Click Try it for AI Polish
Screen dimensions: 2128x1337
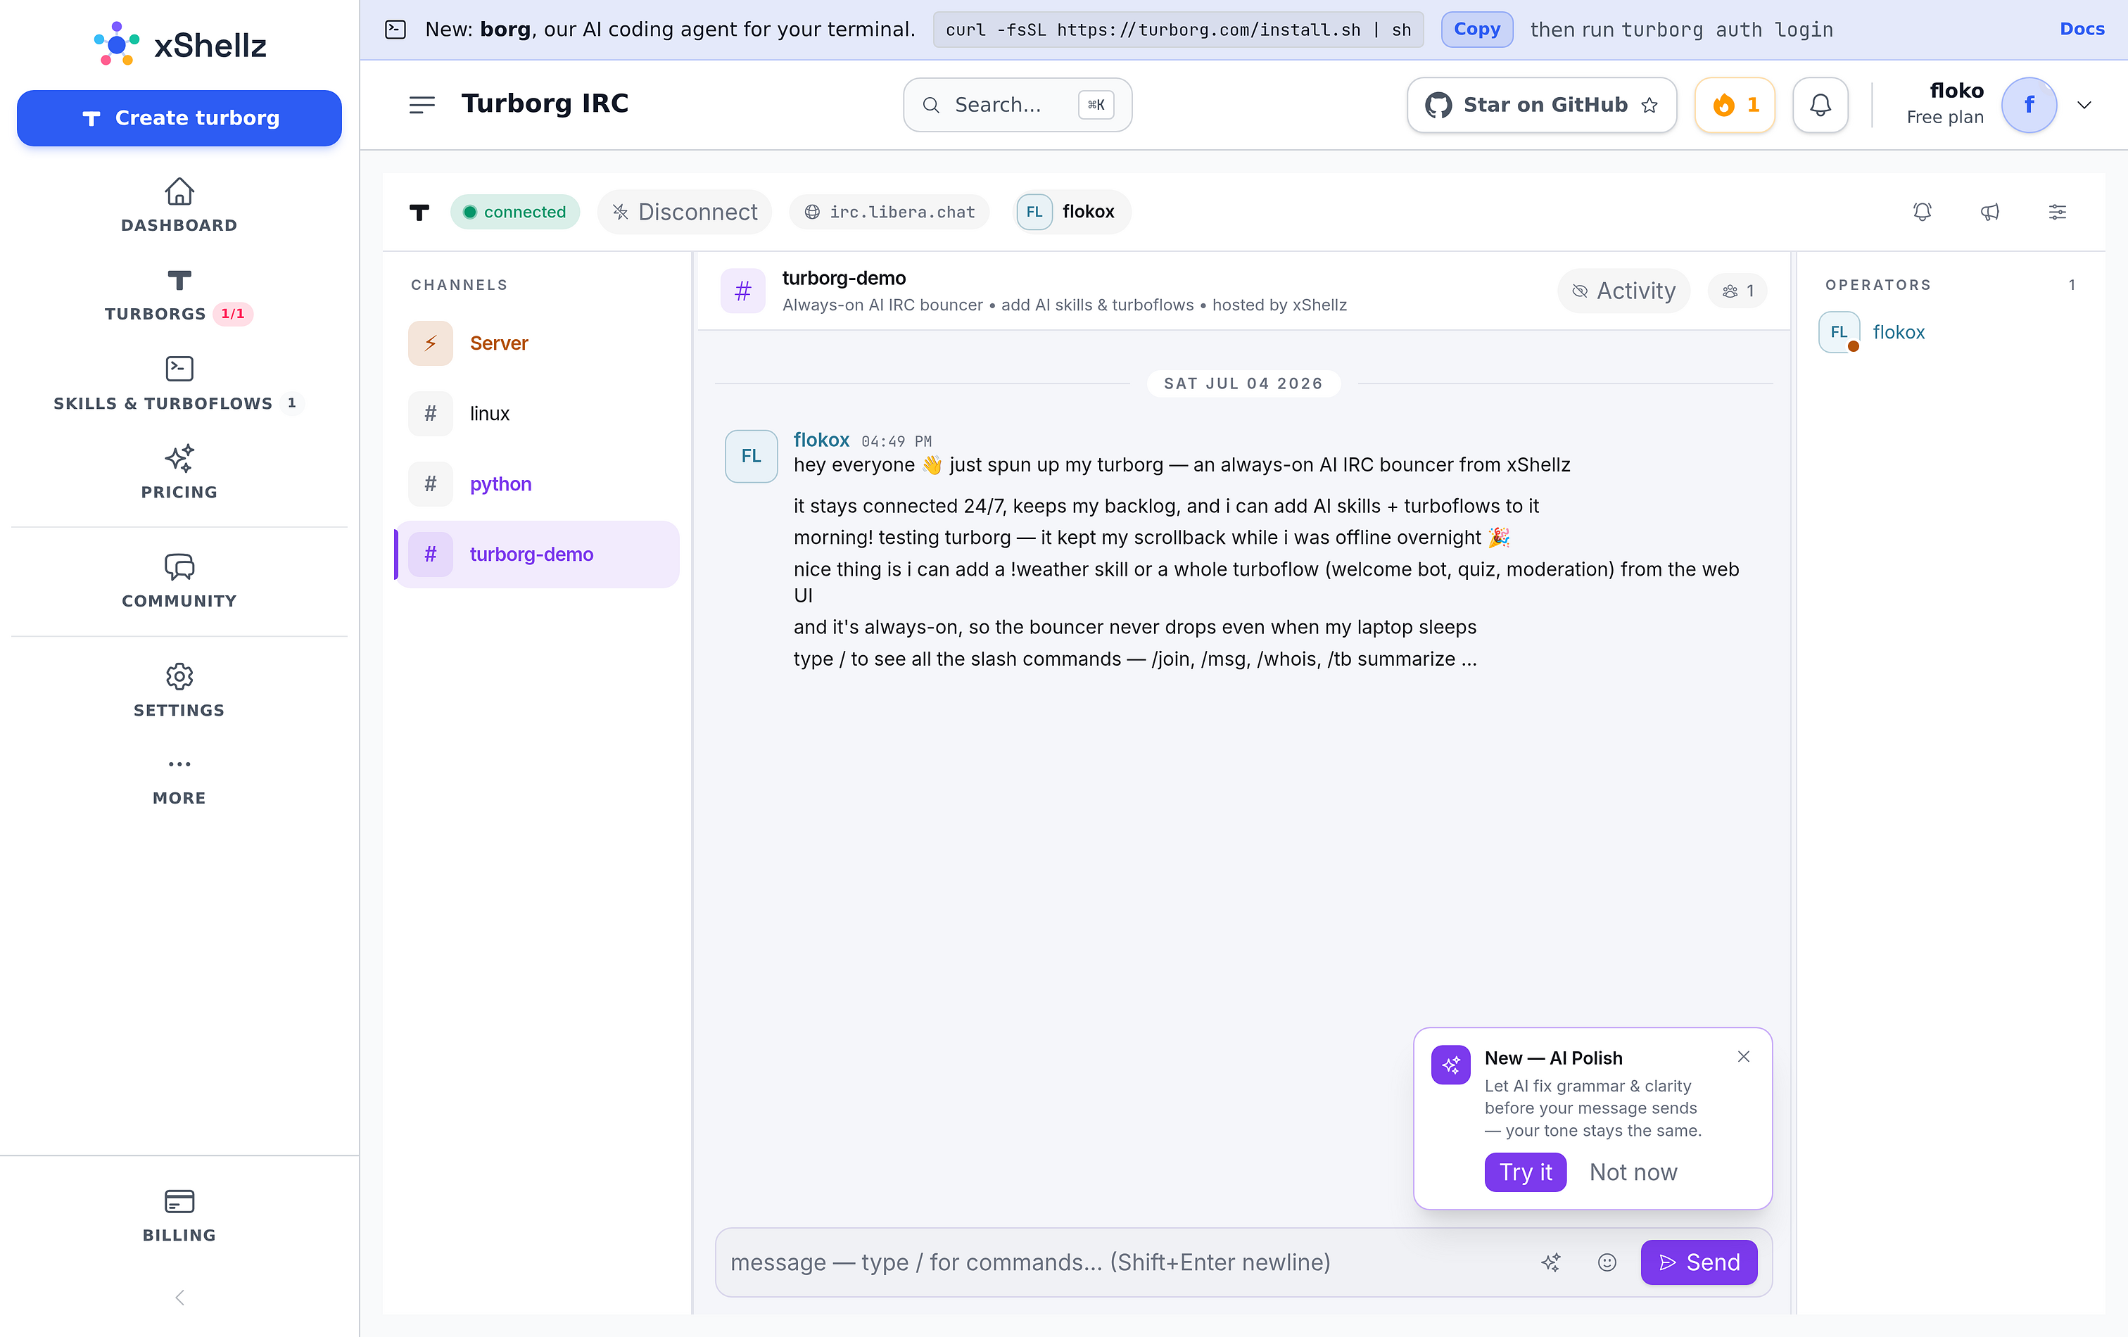click(1526, 1172)
